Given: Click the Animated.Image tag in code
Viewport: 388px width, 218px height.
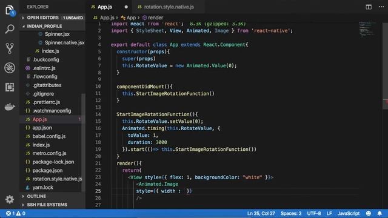Looking at the screenshot, I should 158,184.
